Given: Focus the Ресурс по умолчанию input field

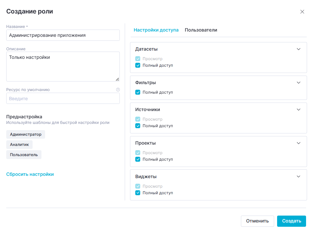Looking at the screenshot, I should pos(63,99).
